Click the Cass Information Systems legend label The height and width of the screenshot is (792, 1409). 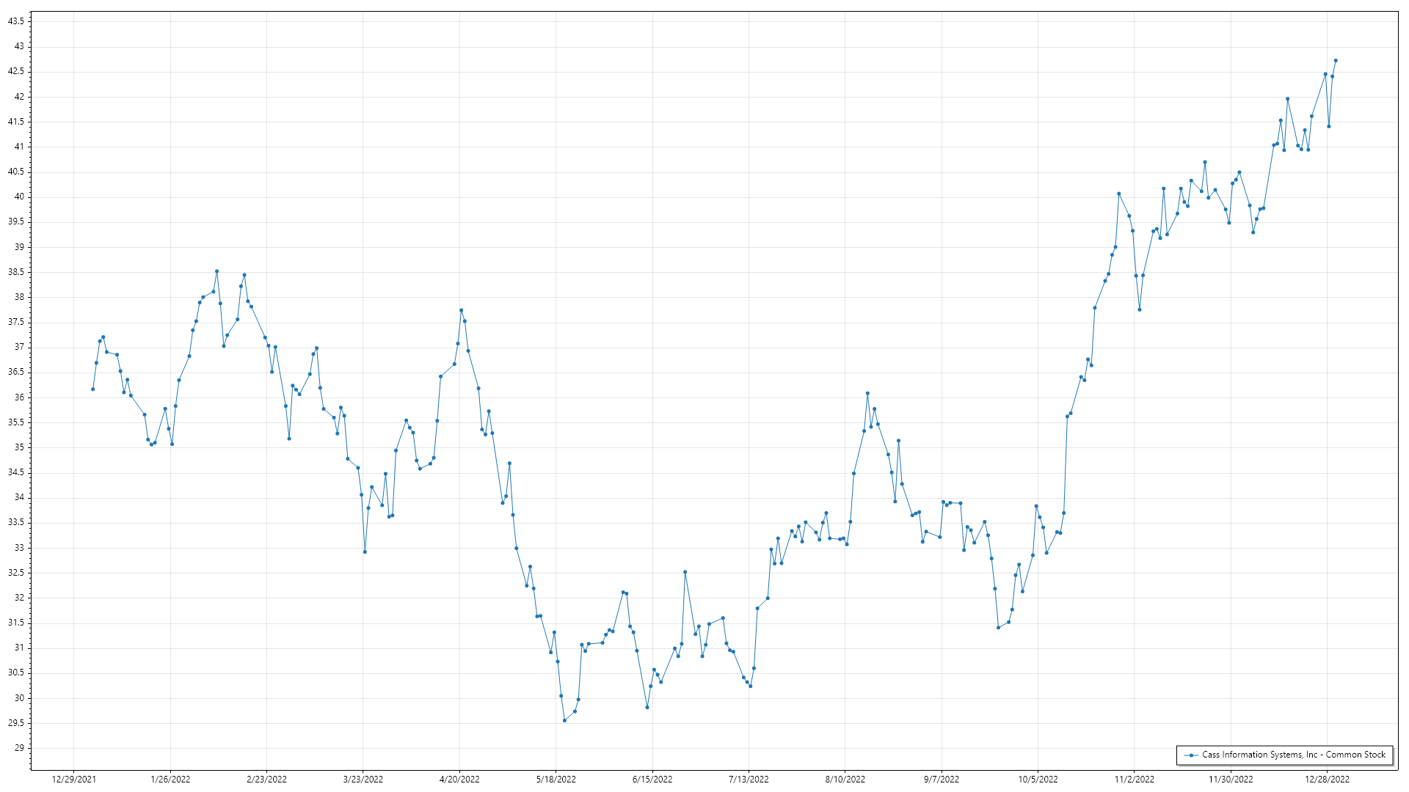point(1293,755)
